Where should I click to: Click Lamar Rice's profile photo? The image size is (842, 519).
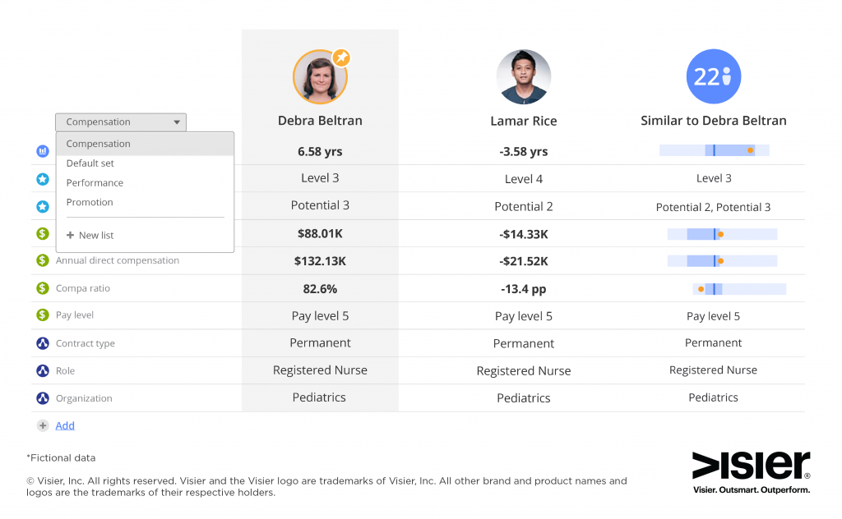coord(524,77)
